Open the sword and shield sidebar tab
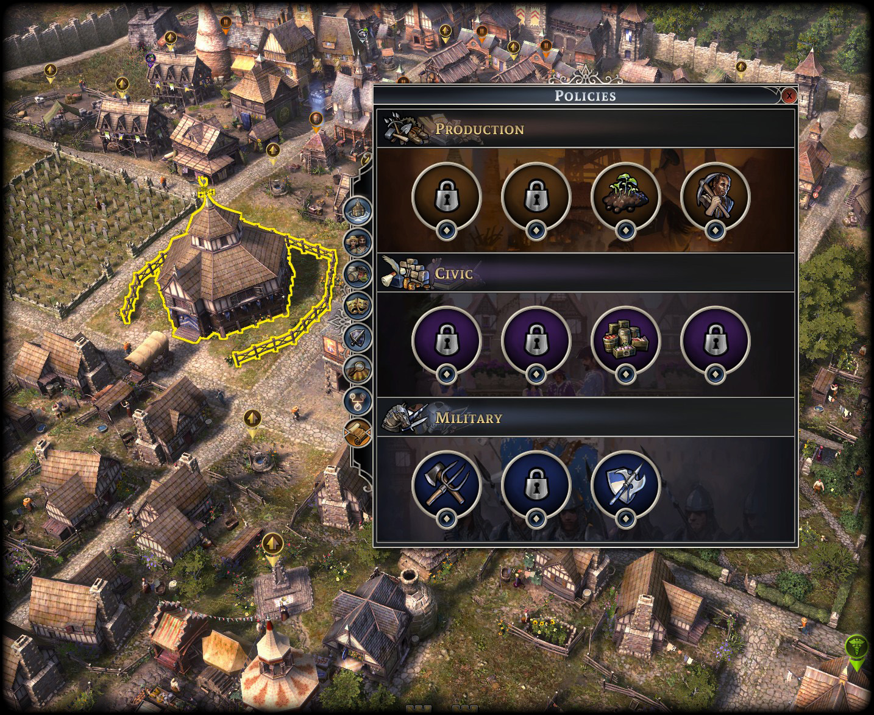Image resolution: width=874 pixels, height=715 pixels. pyautogui.click(x=358, y=336)
